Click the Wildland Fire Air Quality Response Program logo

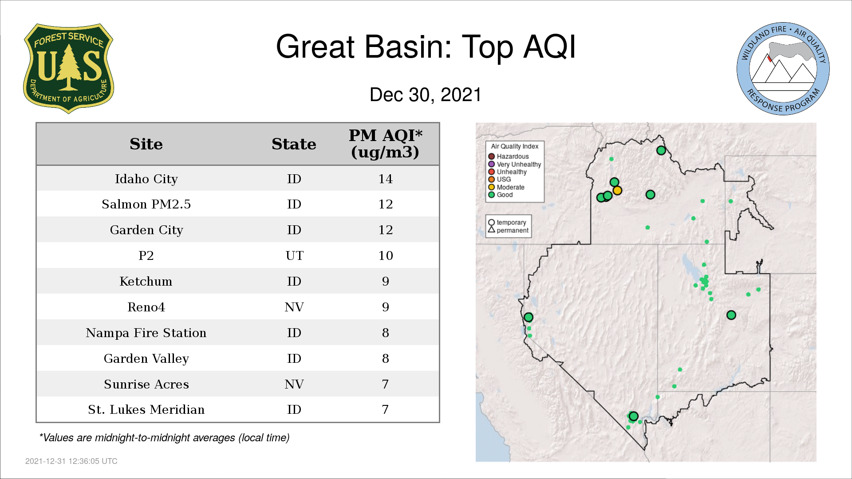point(783,69)
